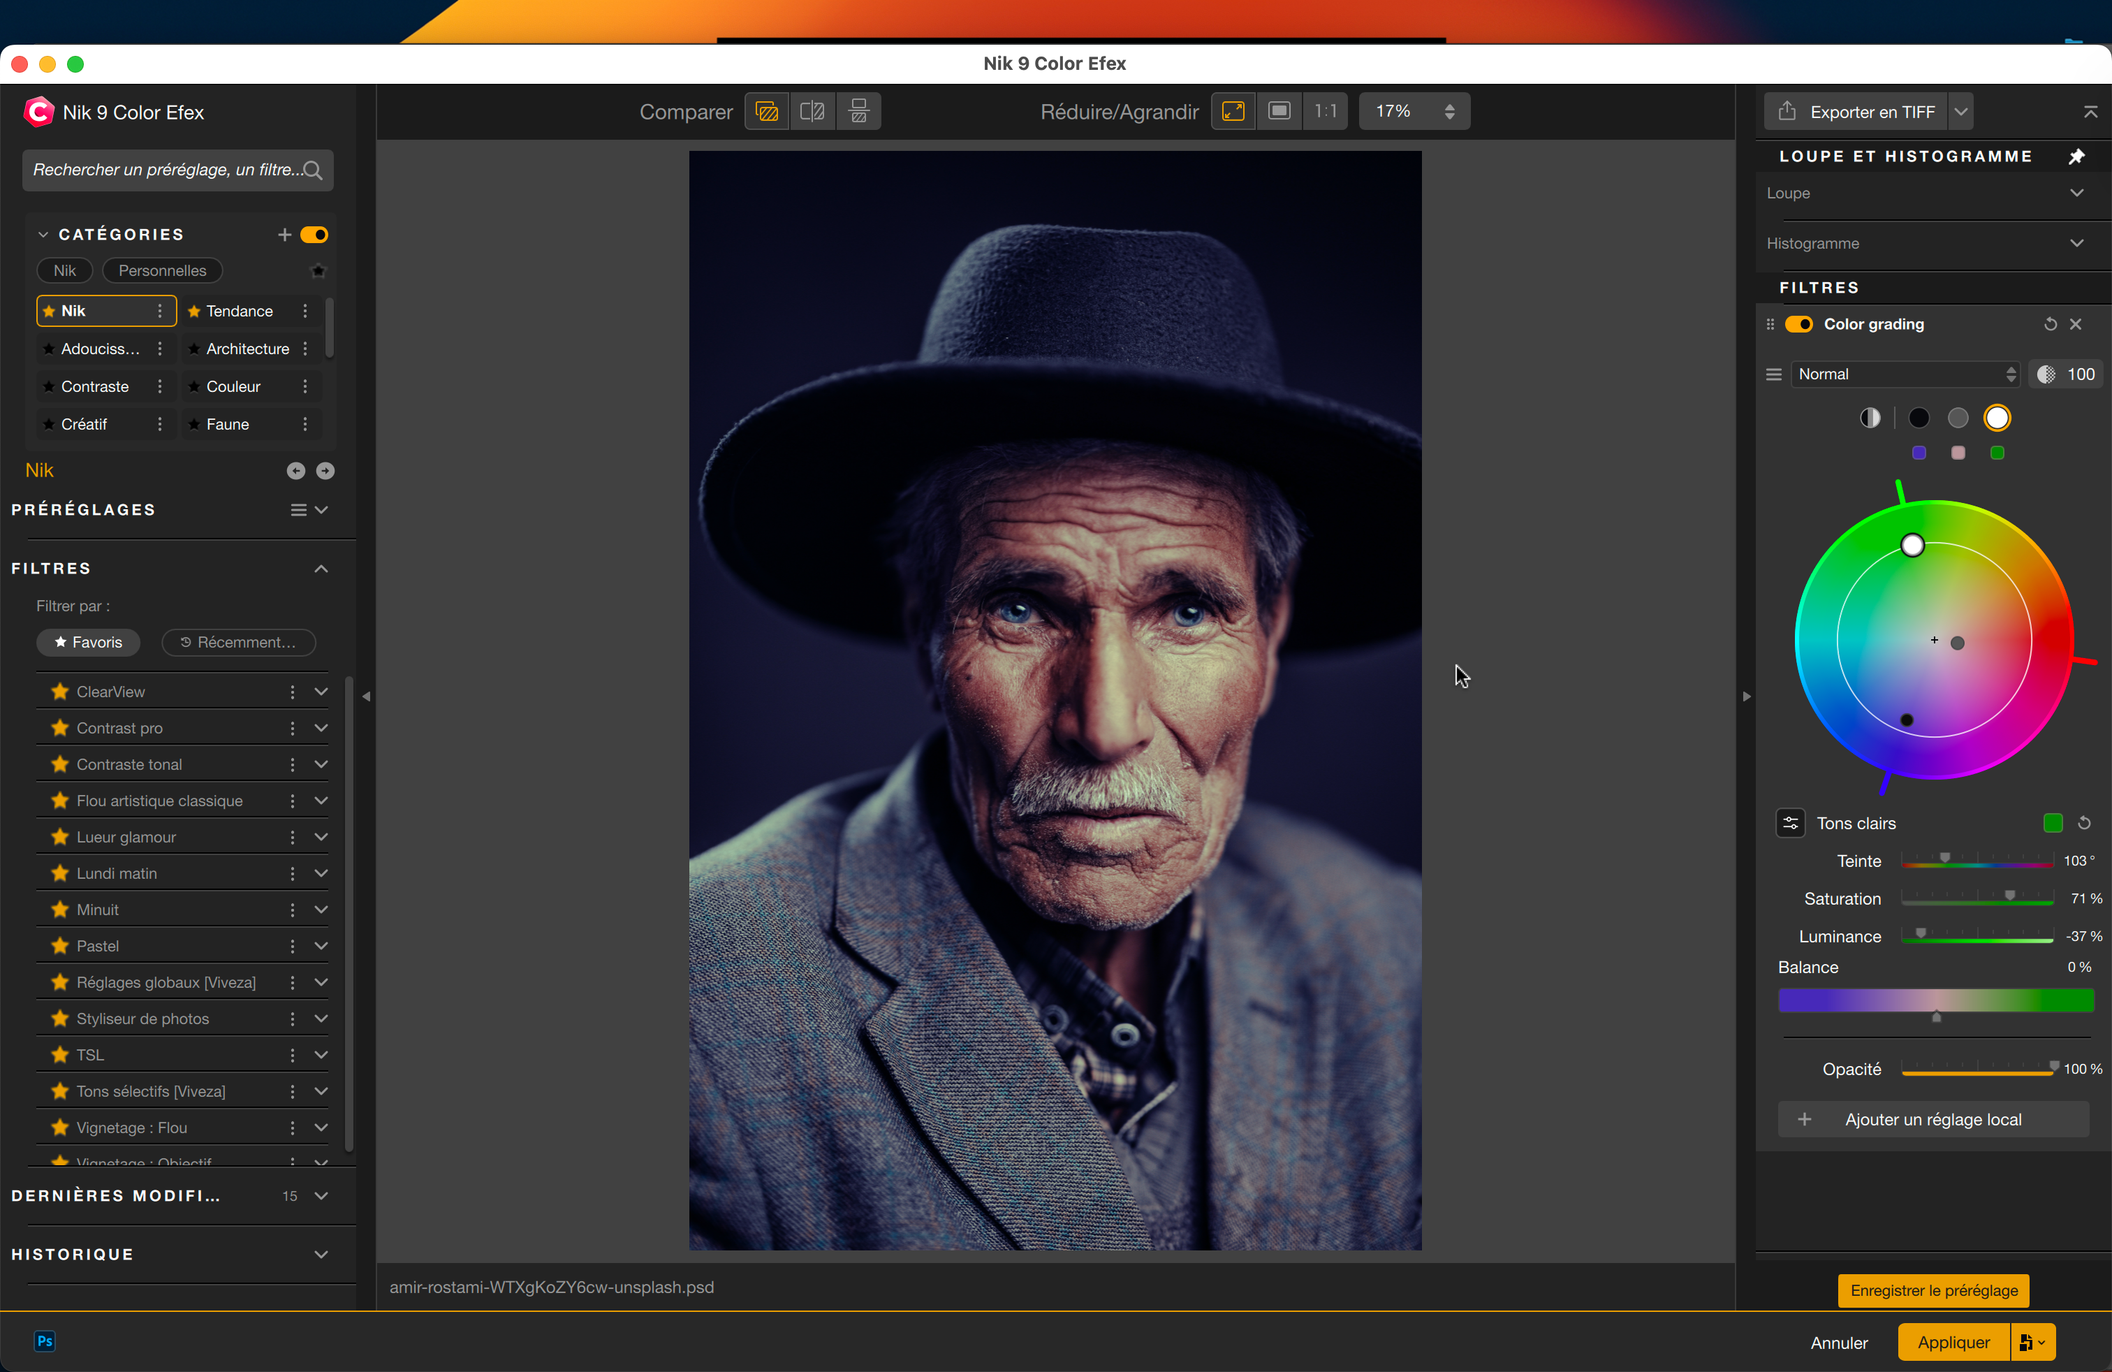The width and height of the screenshot is (2112, 1372).
Task: Click the Photoshop icon in the bottom corner
Action: tap(45, 1343)
